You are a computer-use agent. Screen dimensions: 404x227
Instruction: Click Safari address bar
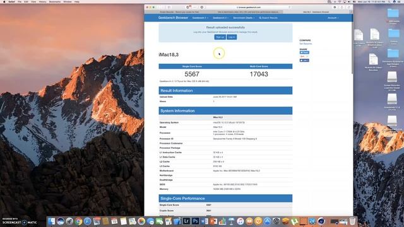click(249, 7)
